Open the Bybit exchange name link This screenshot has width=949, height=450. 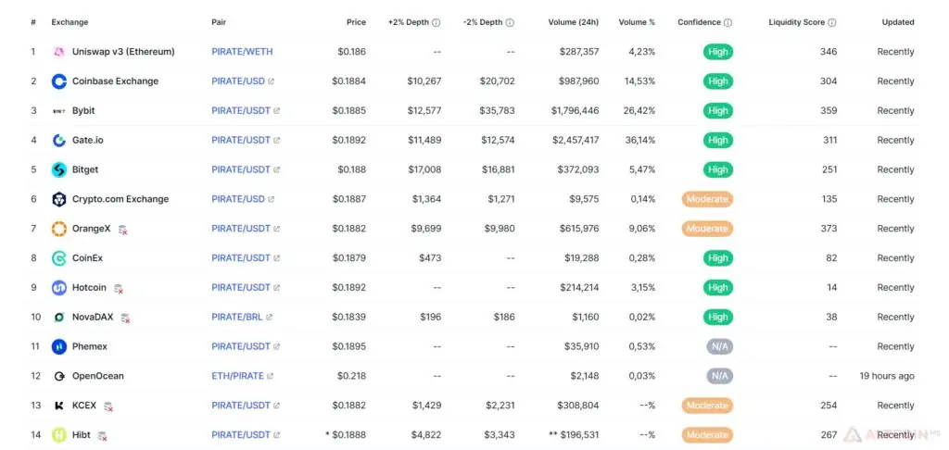[83, 111]
